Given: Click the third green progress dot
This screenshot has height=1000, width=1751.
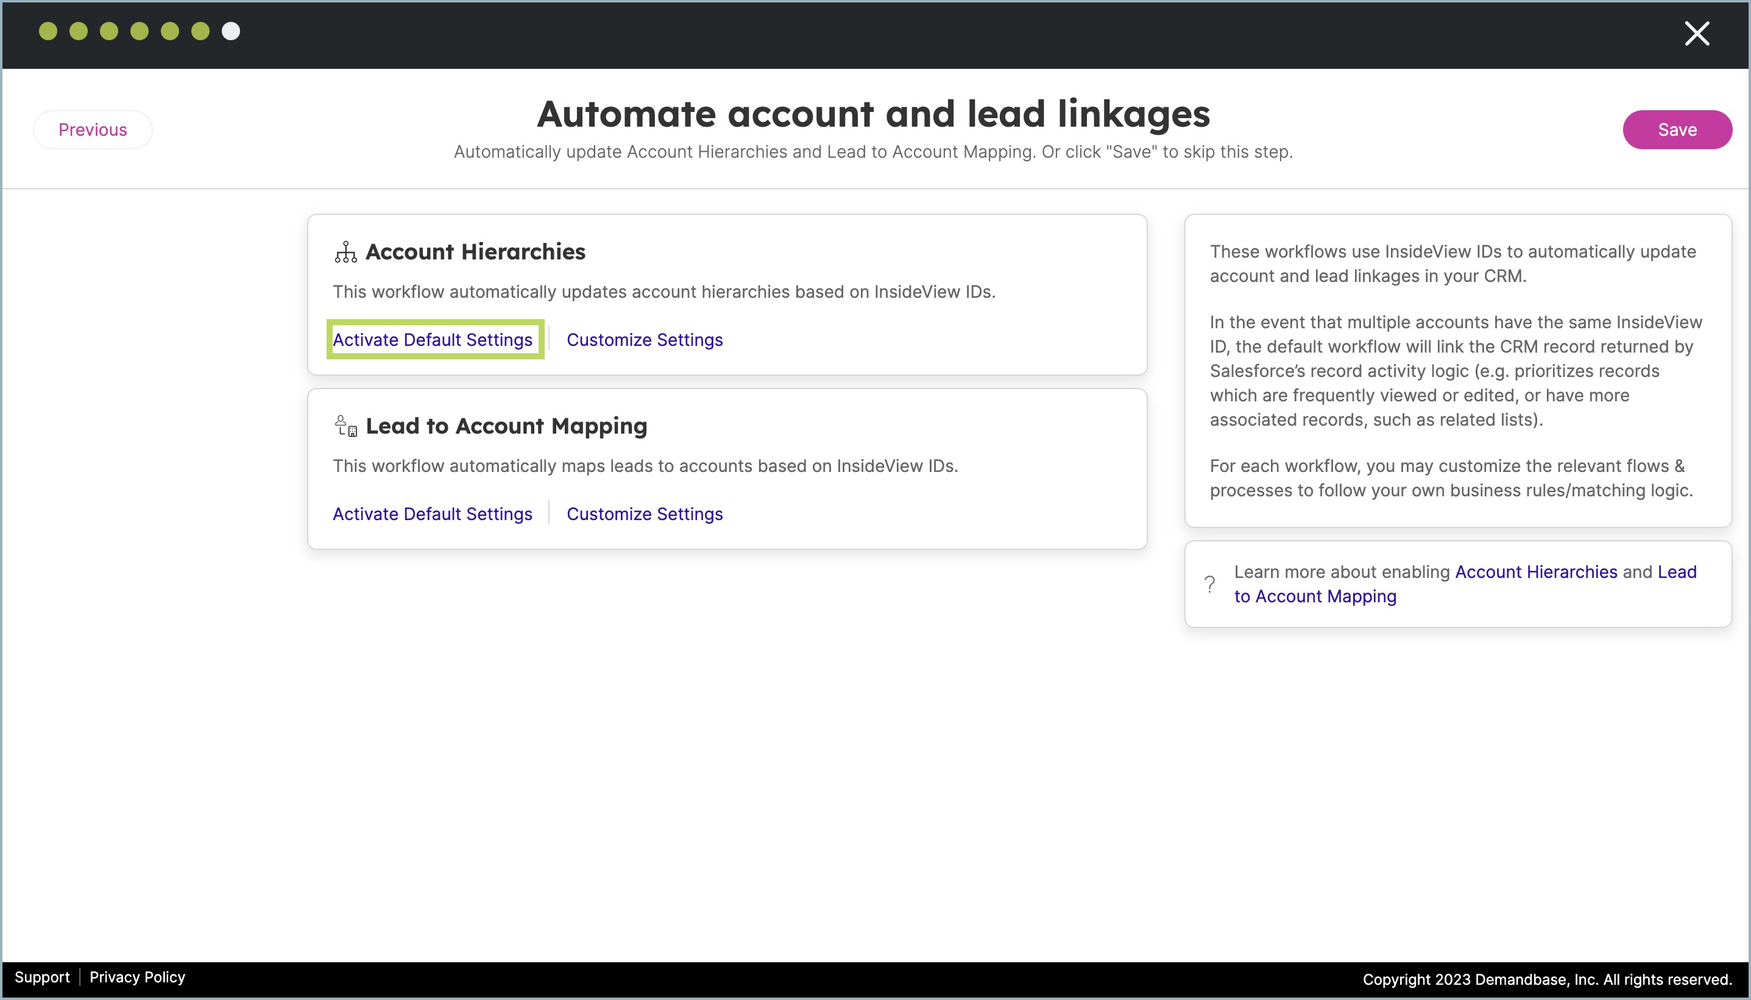Looking at the screenshot, I should pyautogui.click(x=109, y=31).
